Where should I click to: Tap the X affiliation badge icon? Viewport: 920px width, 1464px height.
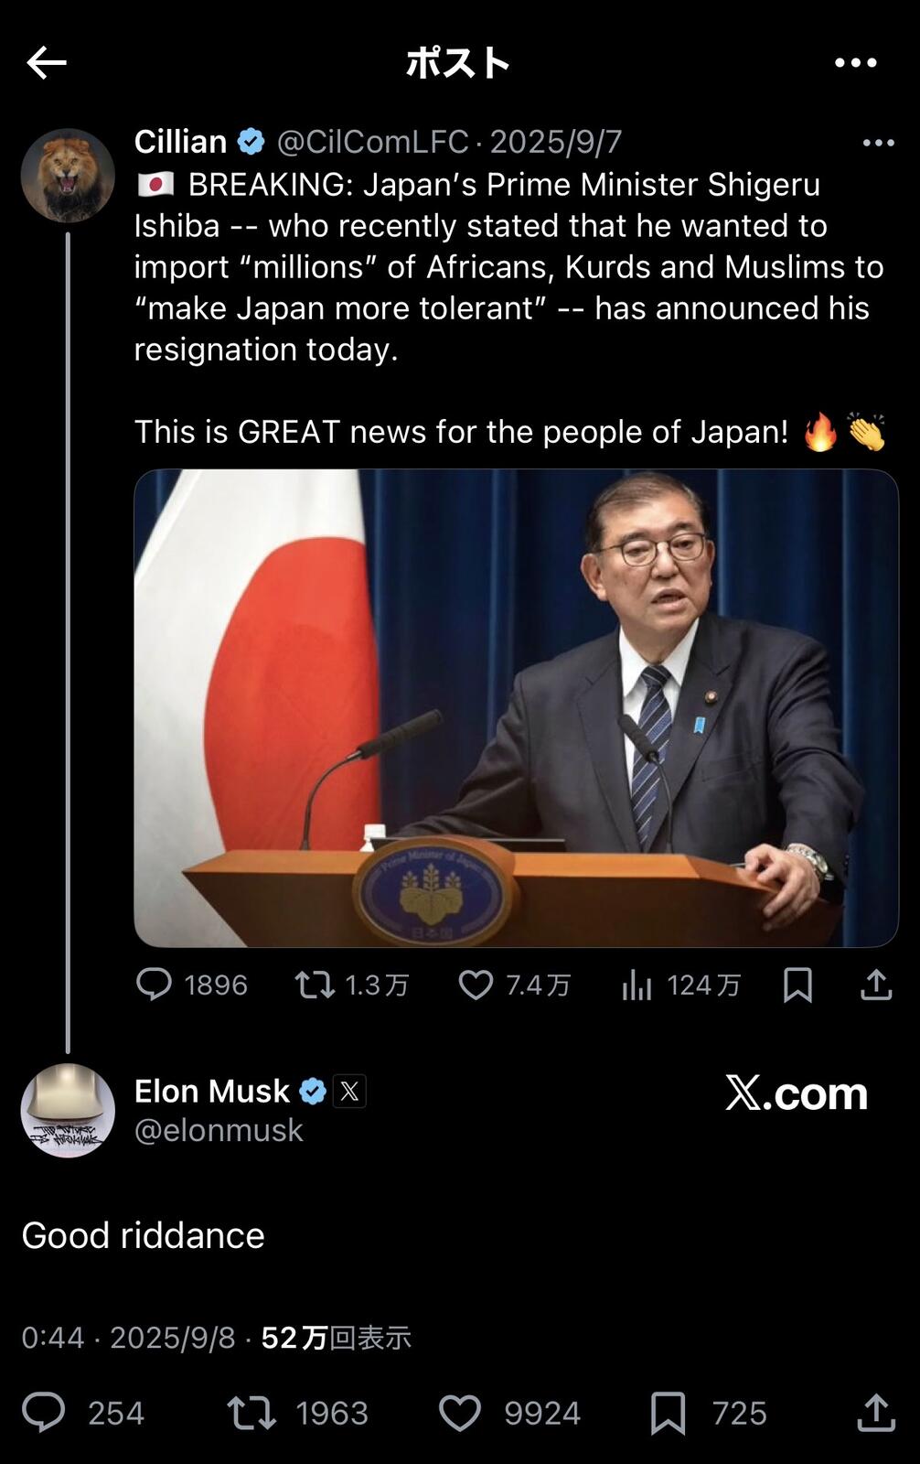(349, 1091)
